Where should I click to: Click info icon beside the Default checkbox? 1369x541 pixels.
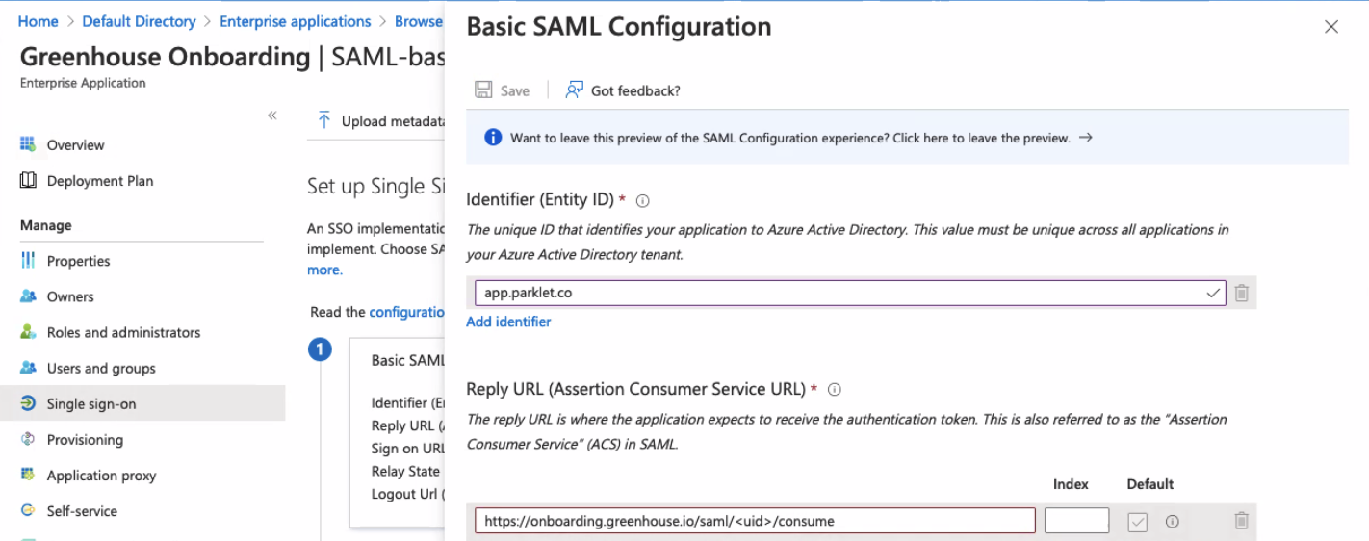(1173, 521)
